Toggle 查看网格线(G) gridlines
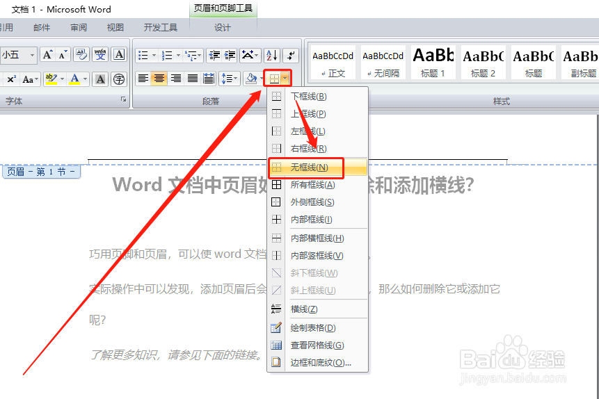Image resolution: width=599 pixels, height=399 pixels. pyautogui.click(x=317, y=345)
